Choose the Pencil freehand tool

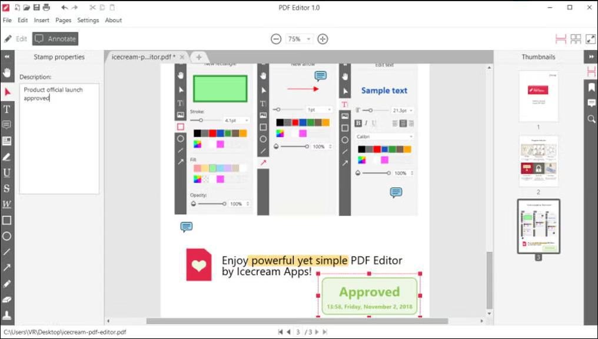(7, 283)
